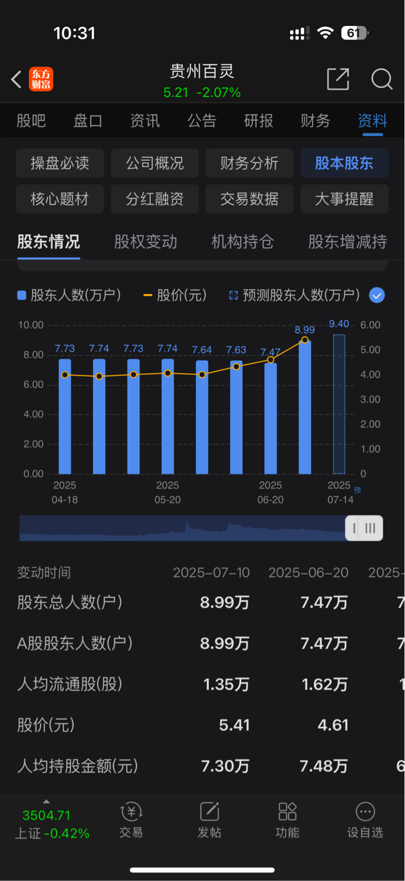
Task: Tap the 变动时间 header label
Action: coord(44,572)
